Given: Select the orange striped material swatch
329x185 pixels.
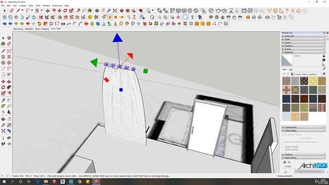Looking at the screenshot, I should (295, 117).
